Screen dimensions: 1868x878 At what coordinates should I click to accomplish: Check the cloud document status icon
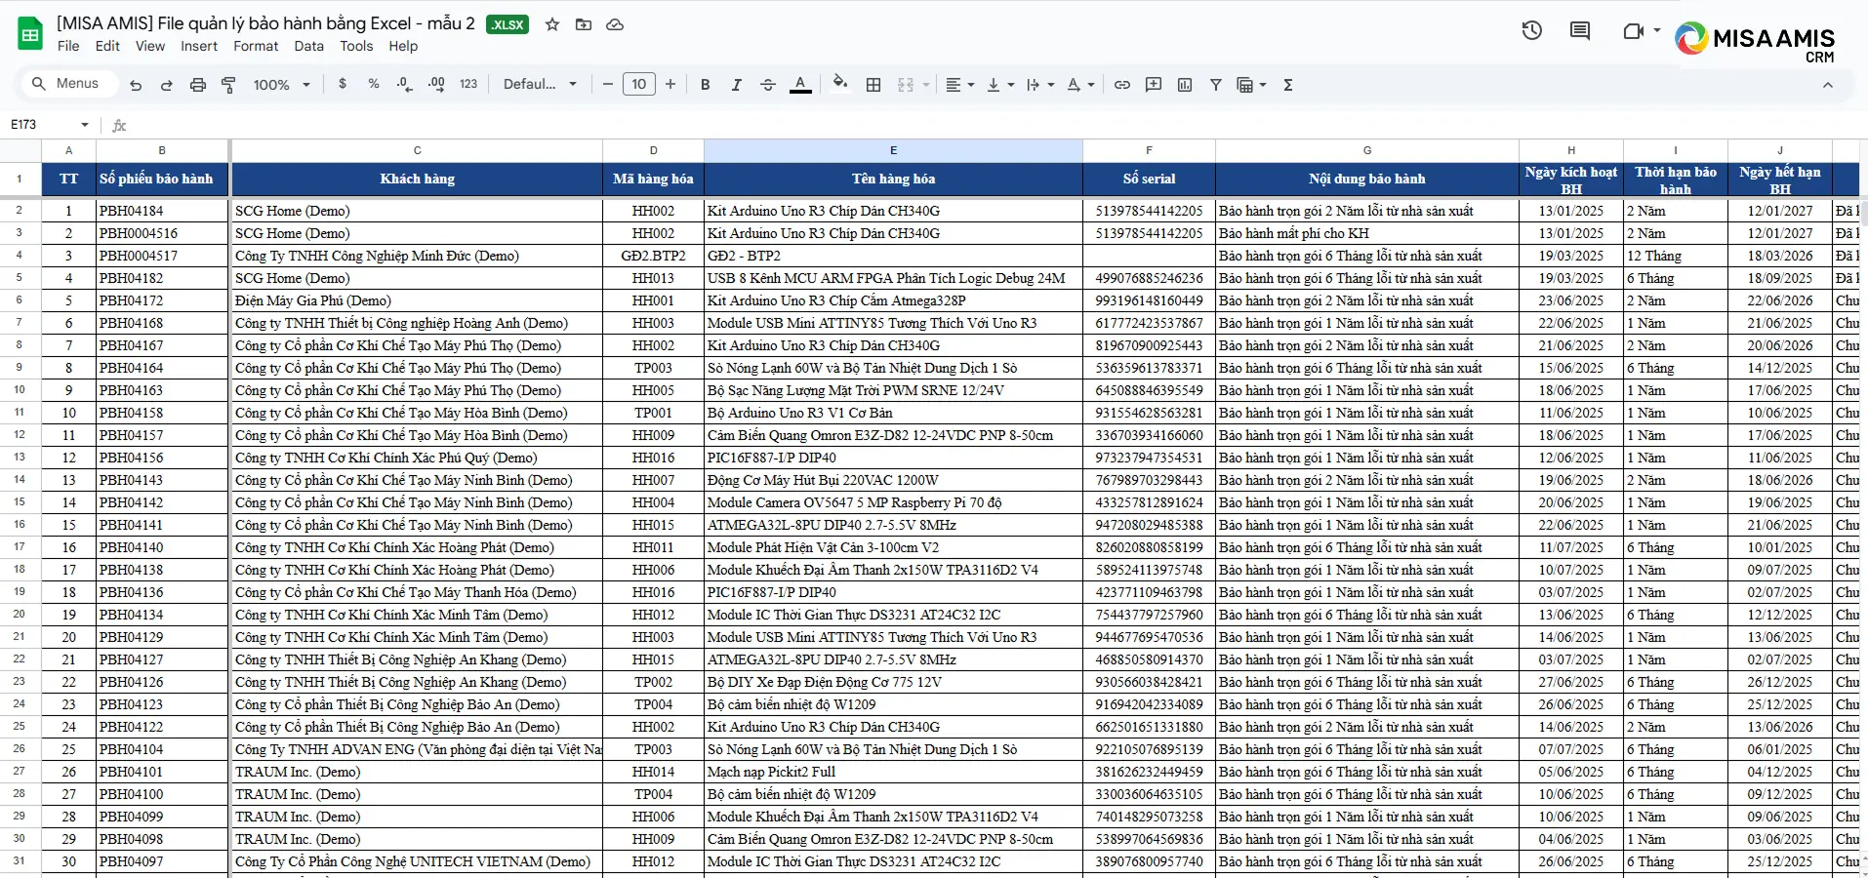pyautogui.click(x=615, y=24)
